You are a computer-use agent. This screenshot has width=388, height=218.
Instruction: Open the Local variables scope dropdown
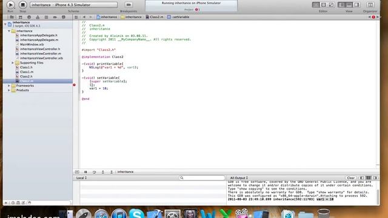pos(81,178)
